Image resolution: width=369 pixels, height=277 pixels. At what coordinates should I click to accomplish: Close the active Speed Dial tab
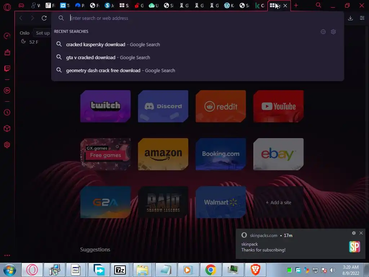[285, 5]
